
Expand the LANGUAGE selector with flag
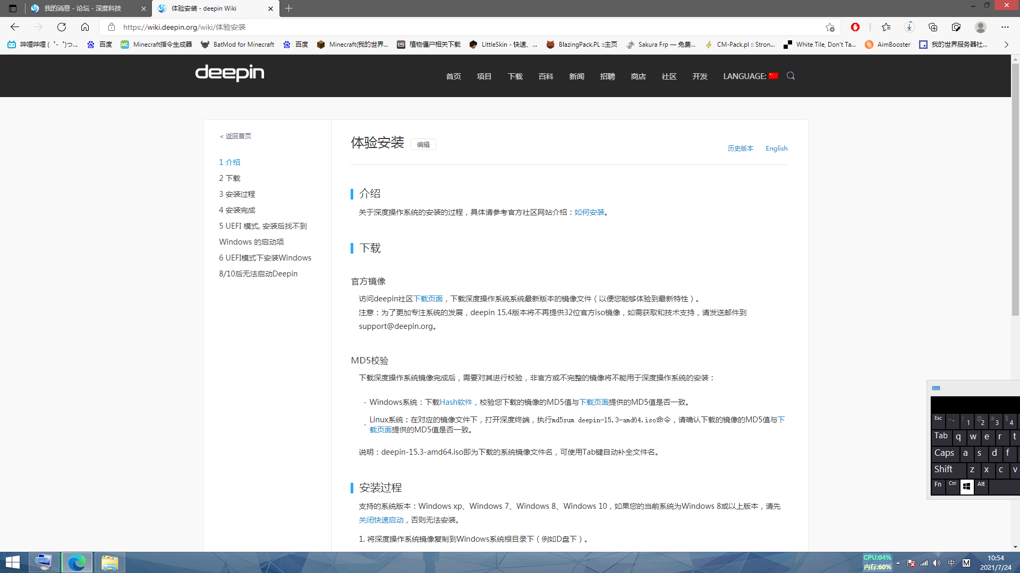[x=750, y=76]
